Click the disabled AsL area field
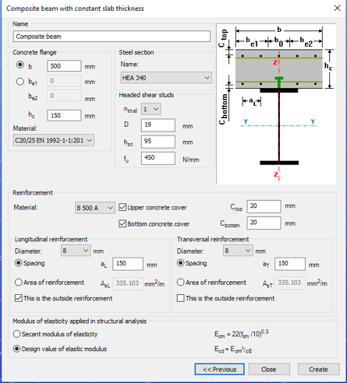Screen dimensions: 347x383 pyautogui.click(x=128, y=283)
